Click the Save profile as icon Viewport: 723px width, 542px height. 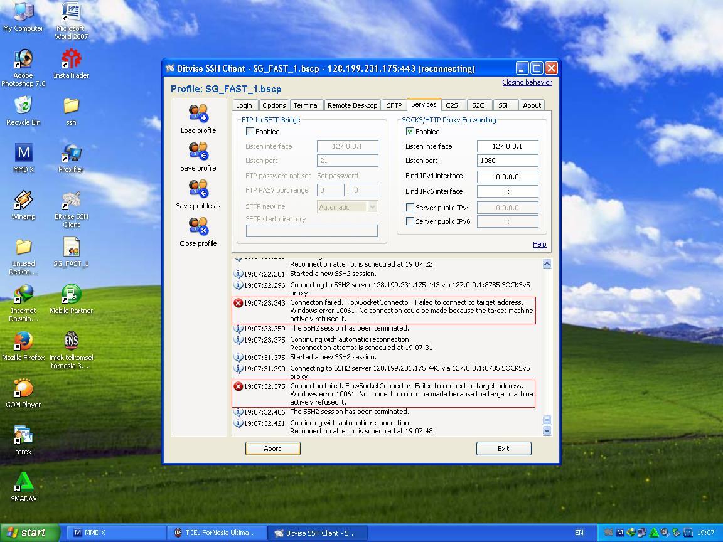(198, 189)
